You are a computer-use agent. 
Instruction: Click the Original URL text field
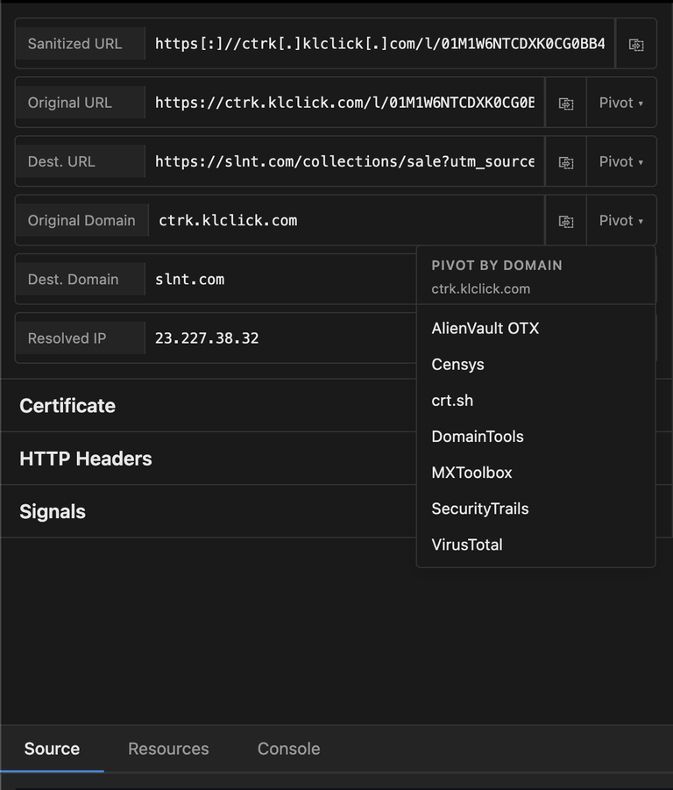344,103
